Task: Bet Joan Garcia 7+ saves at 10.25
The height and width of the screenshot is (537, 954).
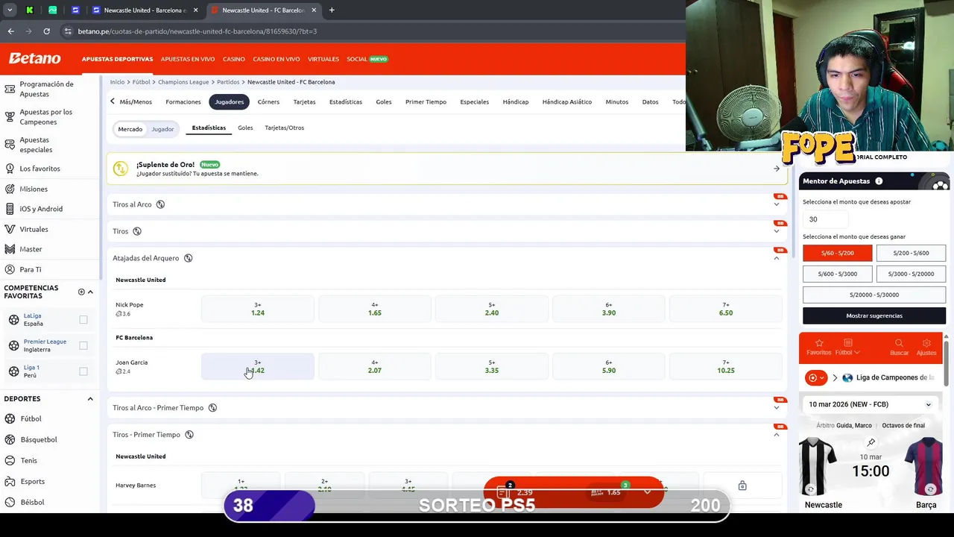Action: tap(726, 366)
